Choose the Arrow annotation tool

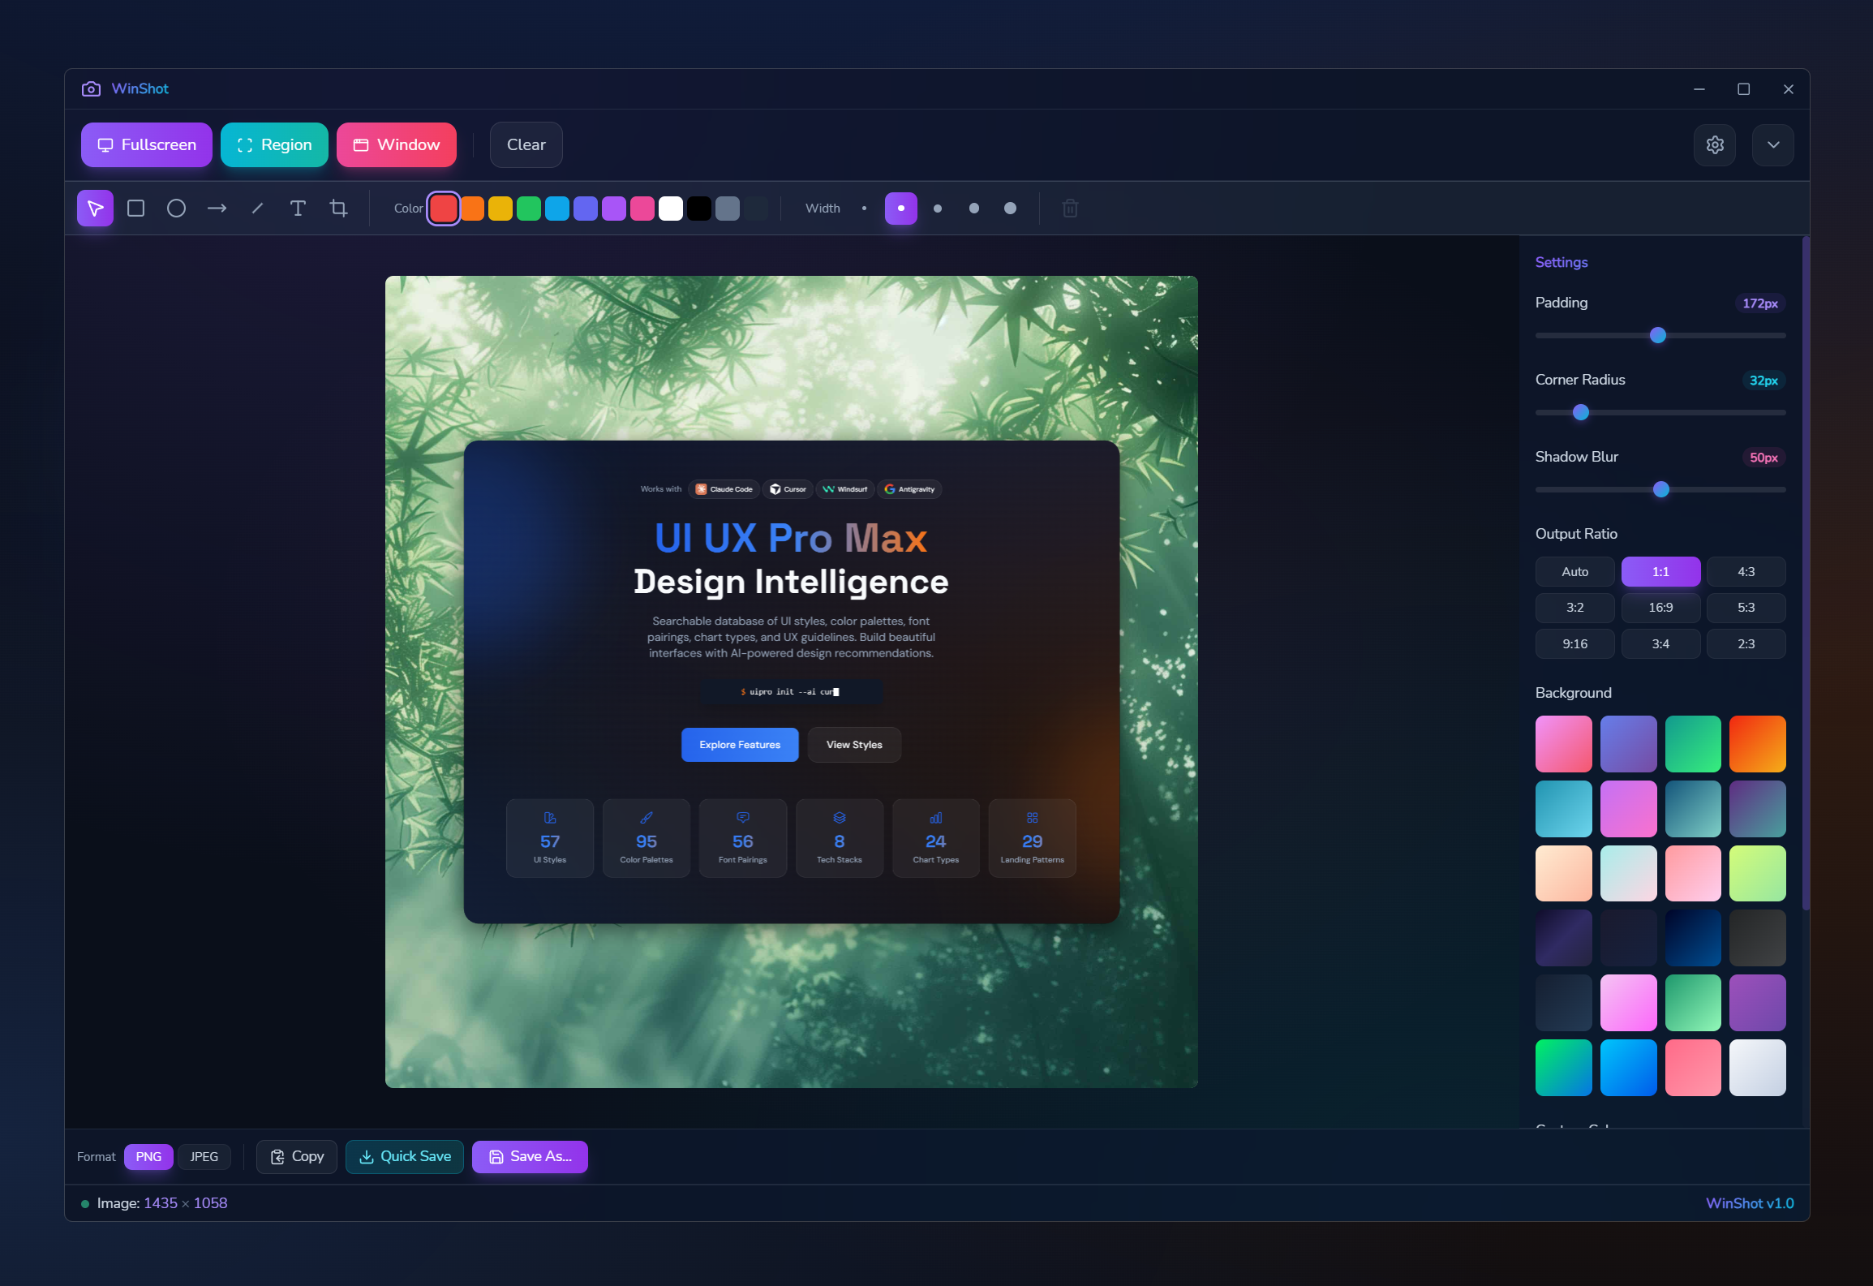[x=217, y=209]
